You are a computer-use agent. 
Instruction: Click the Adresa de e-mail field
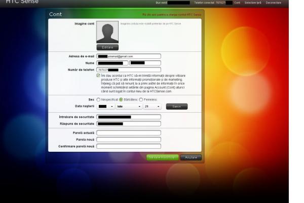[129, 56]
